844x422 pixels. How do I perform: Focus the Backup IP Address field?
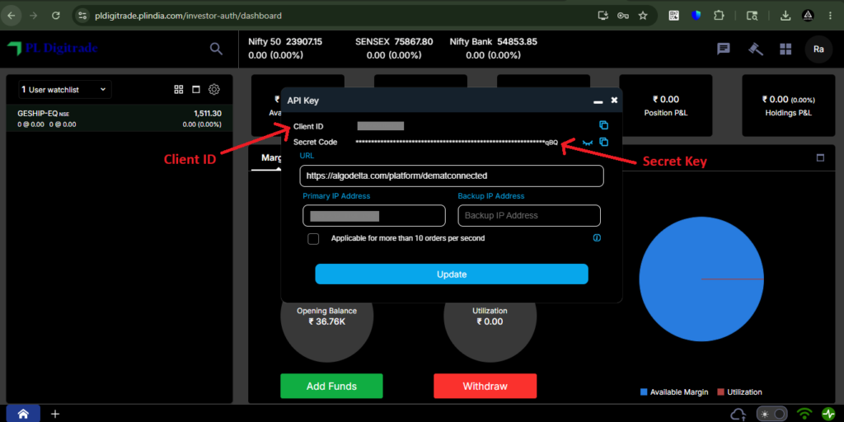[x=529, y=215]
